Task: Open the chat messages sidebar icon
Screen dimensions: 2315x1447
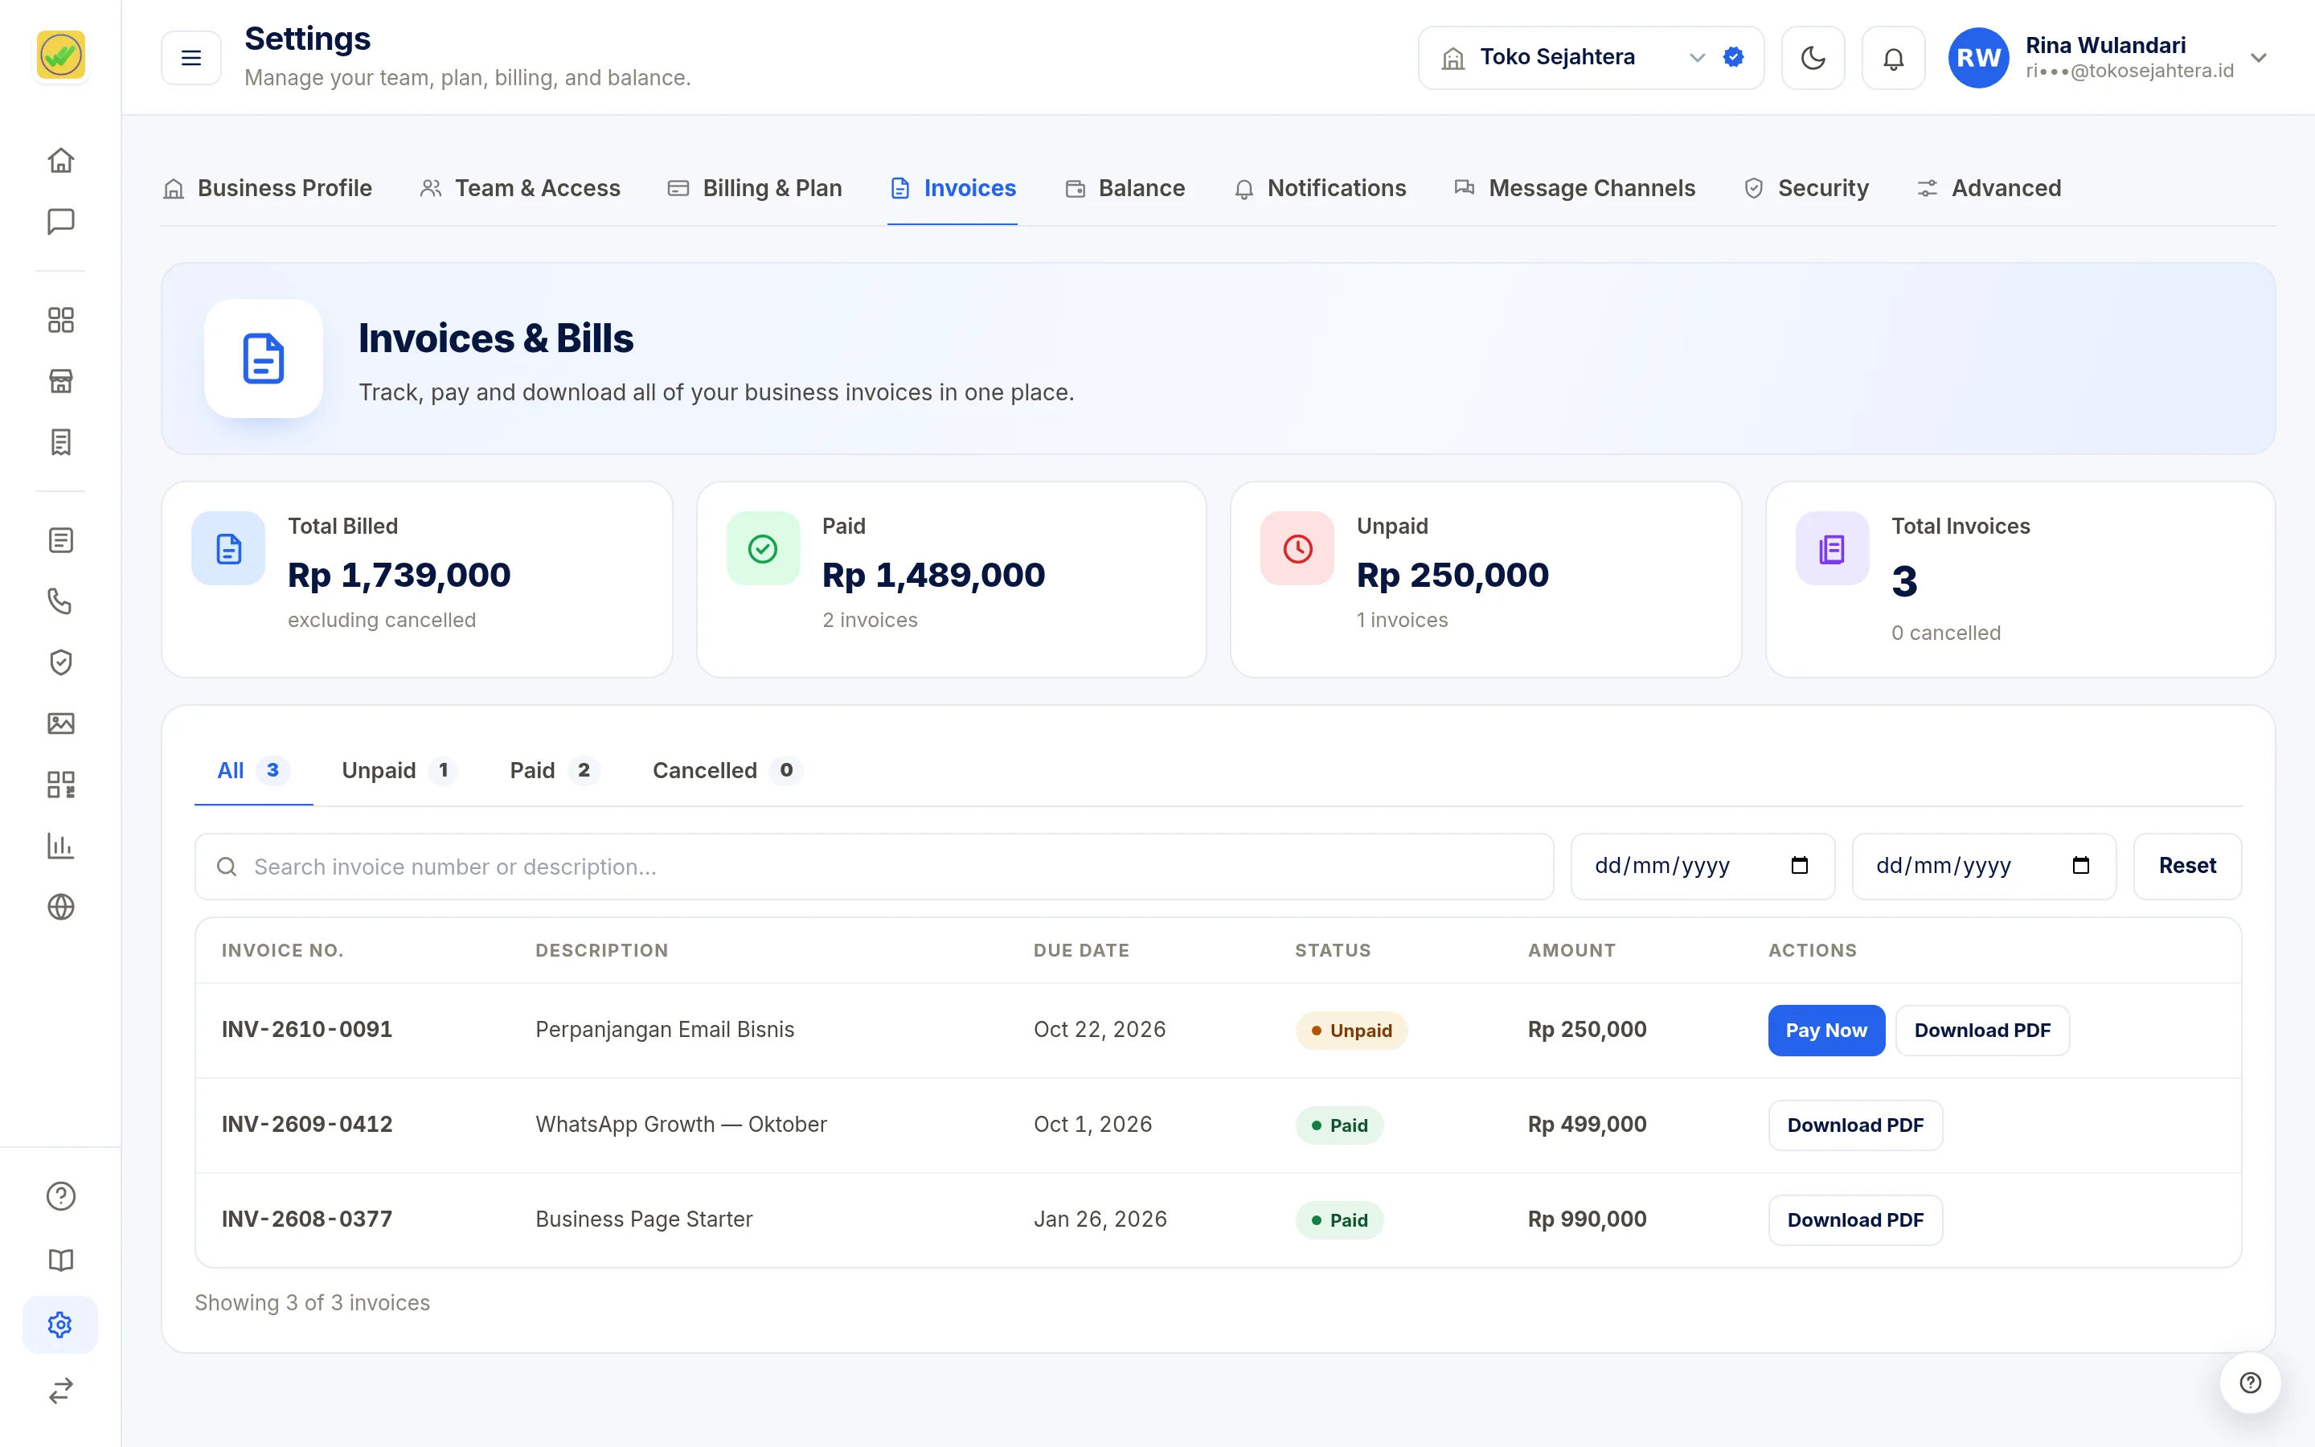Action: point(60,221)
